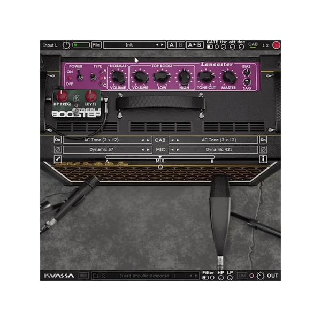This screenshot has height=321, width=321.
Task: Adjust the gate dec knob
Action: (x=242, y=47)
